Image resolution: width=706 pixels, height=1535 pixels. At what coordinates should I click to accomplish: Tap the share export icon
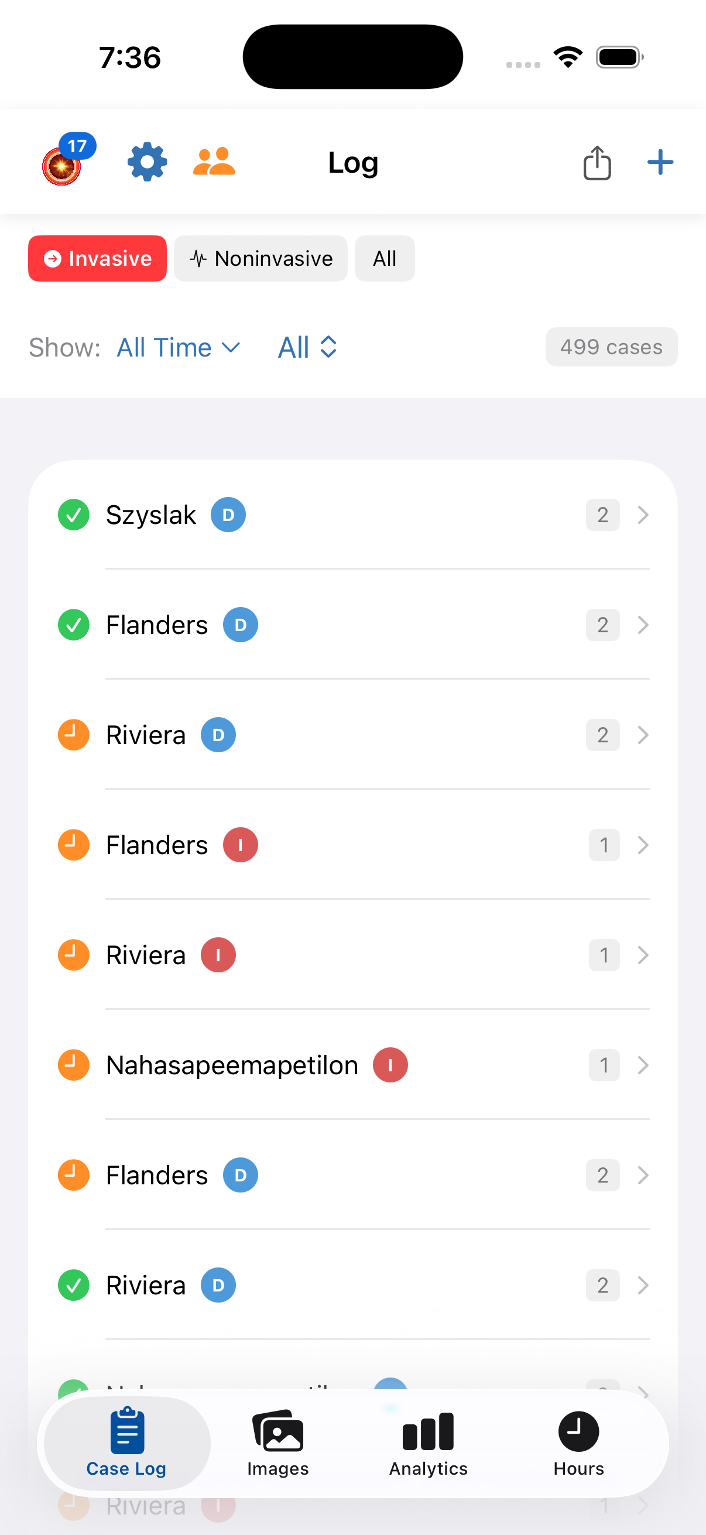point(597,162)
